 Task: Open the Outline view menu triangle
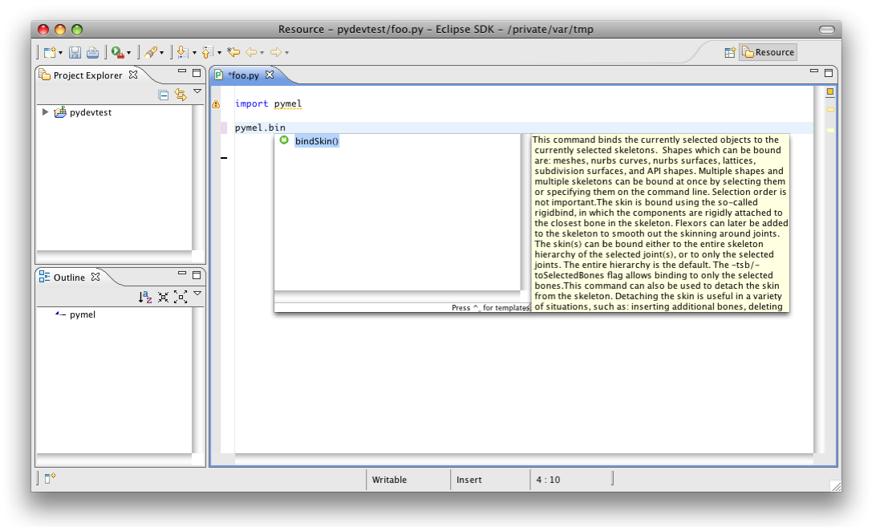pyautogui.click(x=197, y=294)
